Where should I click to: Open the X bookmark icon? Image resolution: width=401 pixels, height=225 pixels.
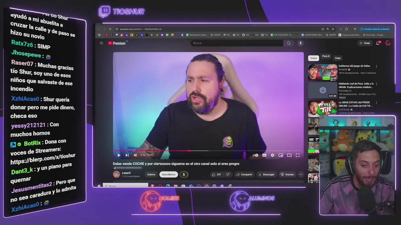[112, 35]
